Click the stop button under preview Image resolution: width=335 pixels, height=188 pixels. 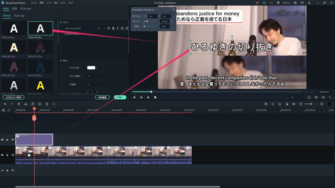tap(155, 97)
